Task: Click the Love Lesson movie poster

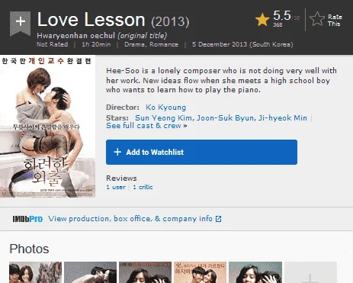Action: pyautogui.click(x=47, y=127)
